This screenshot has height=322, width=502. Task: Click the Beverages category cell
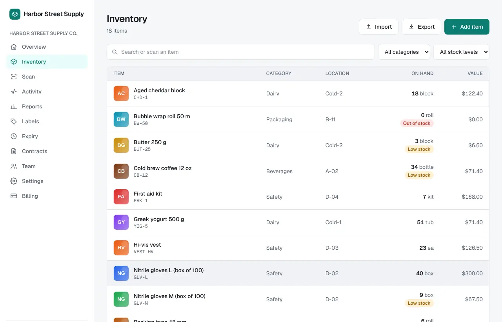tap(279, 171)
